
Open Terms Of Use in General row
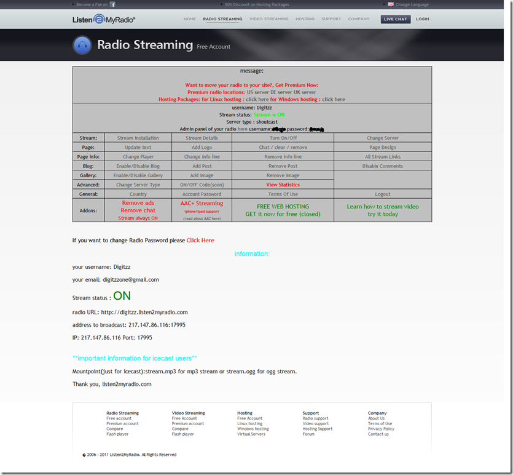click(283, 194)
